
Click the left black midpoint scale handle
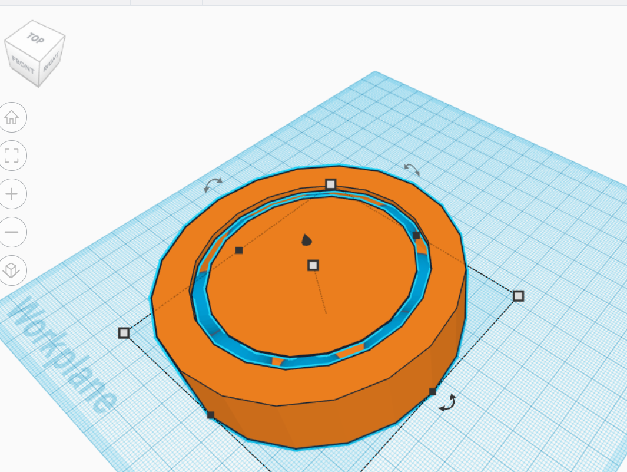click(x=238, y=250)
